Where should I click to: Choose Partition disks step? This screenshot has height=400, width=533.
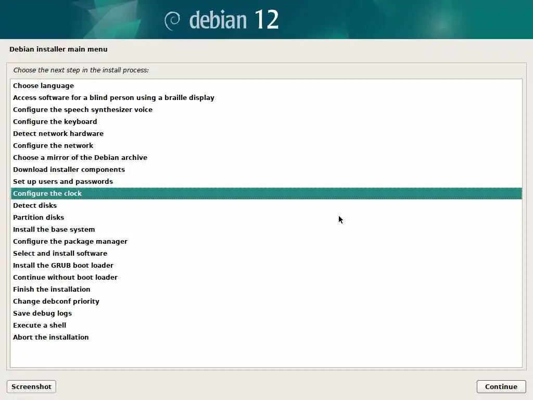pyautogui.click(x=266, y=217)
